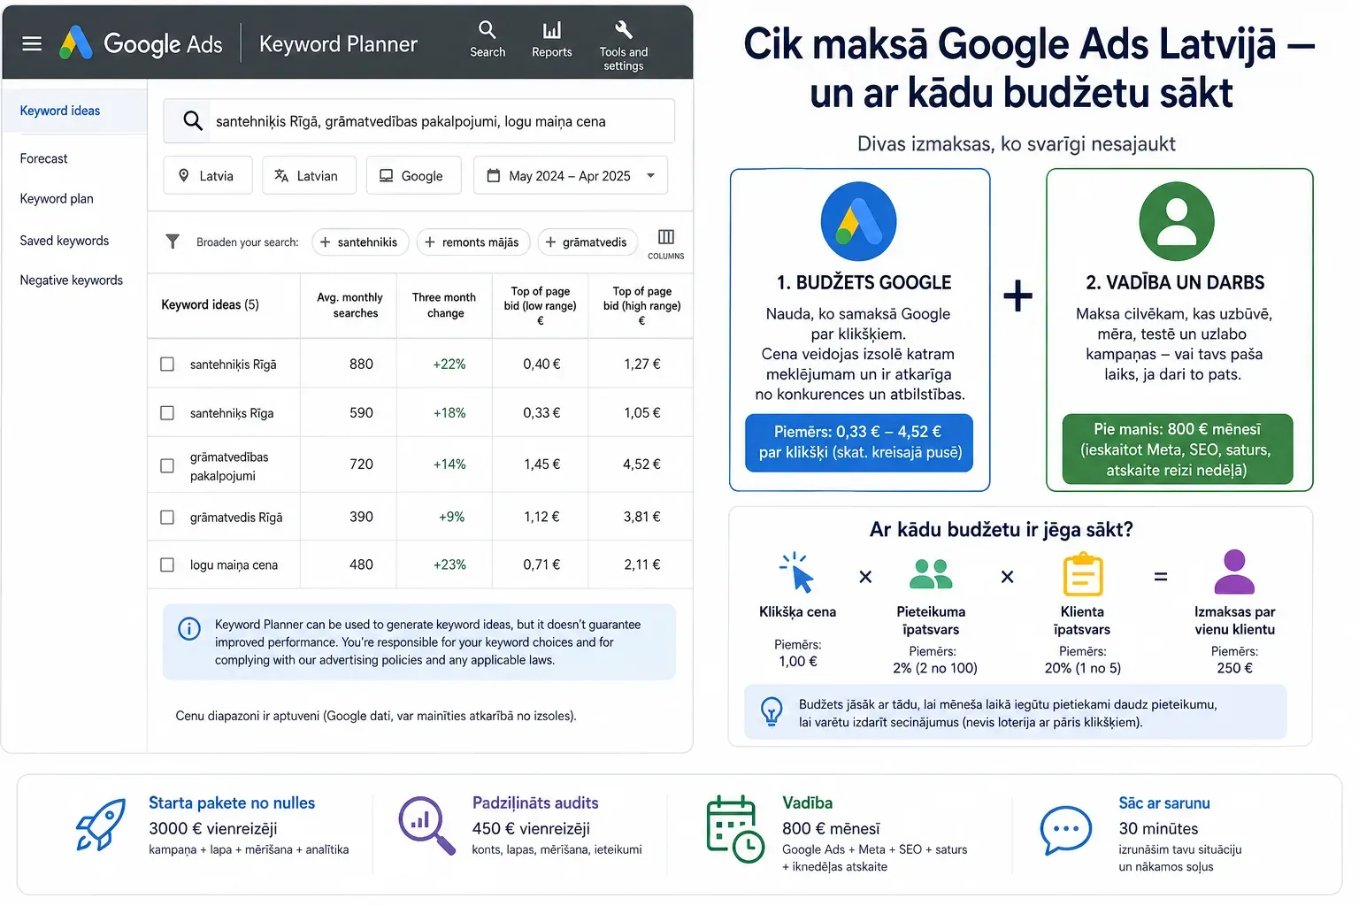
Task: Click the Keyword Planner title text
Action: (338, 43)
